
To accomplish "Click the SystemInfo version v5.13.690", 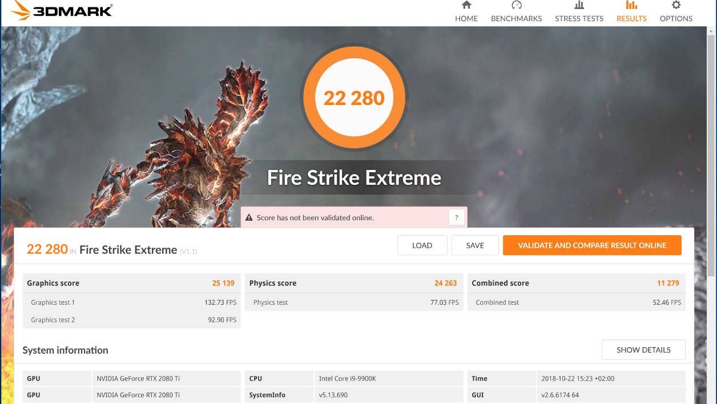I will click(333, 395).
